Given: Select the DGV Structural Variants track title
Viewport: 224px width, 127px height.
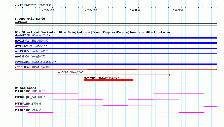Looking at the screenshot, I should coord(93,32).
